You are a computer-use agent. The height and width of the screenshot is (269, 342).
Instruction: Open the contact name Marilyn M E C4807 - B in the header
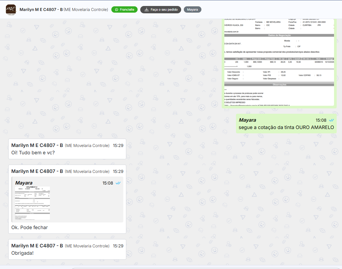click(41, 10)
